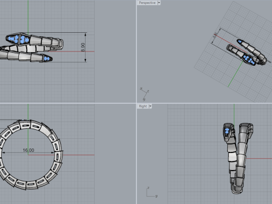Viewport: 272px width, 204px height.
Task: Select the large gem-set snake head in Front view
Action: (18, 39)
